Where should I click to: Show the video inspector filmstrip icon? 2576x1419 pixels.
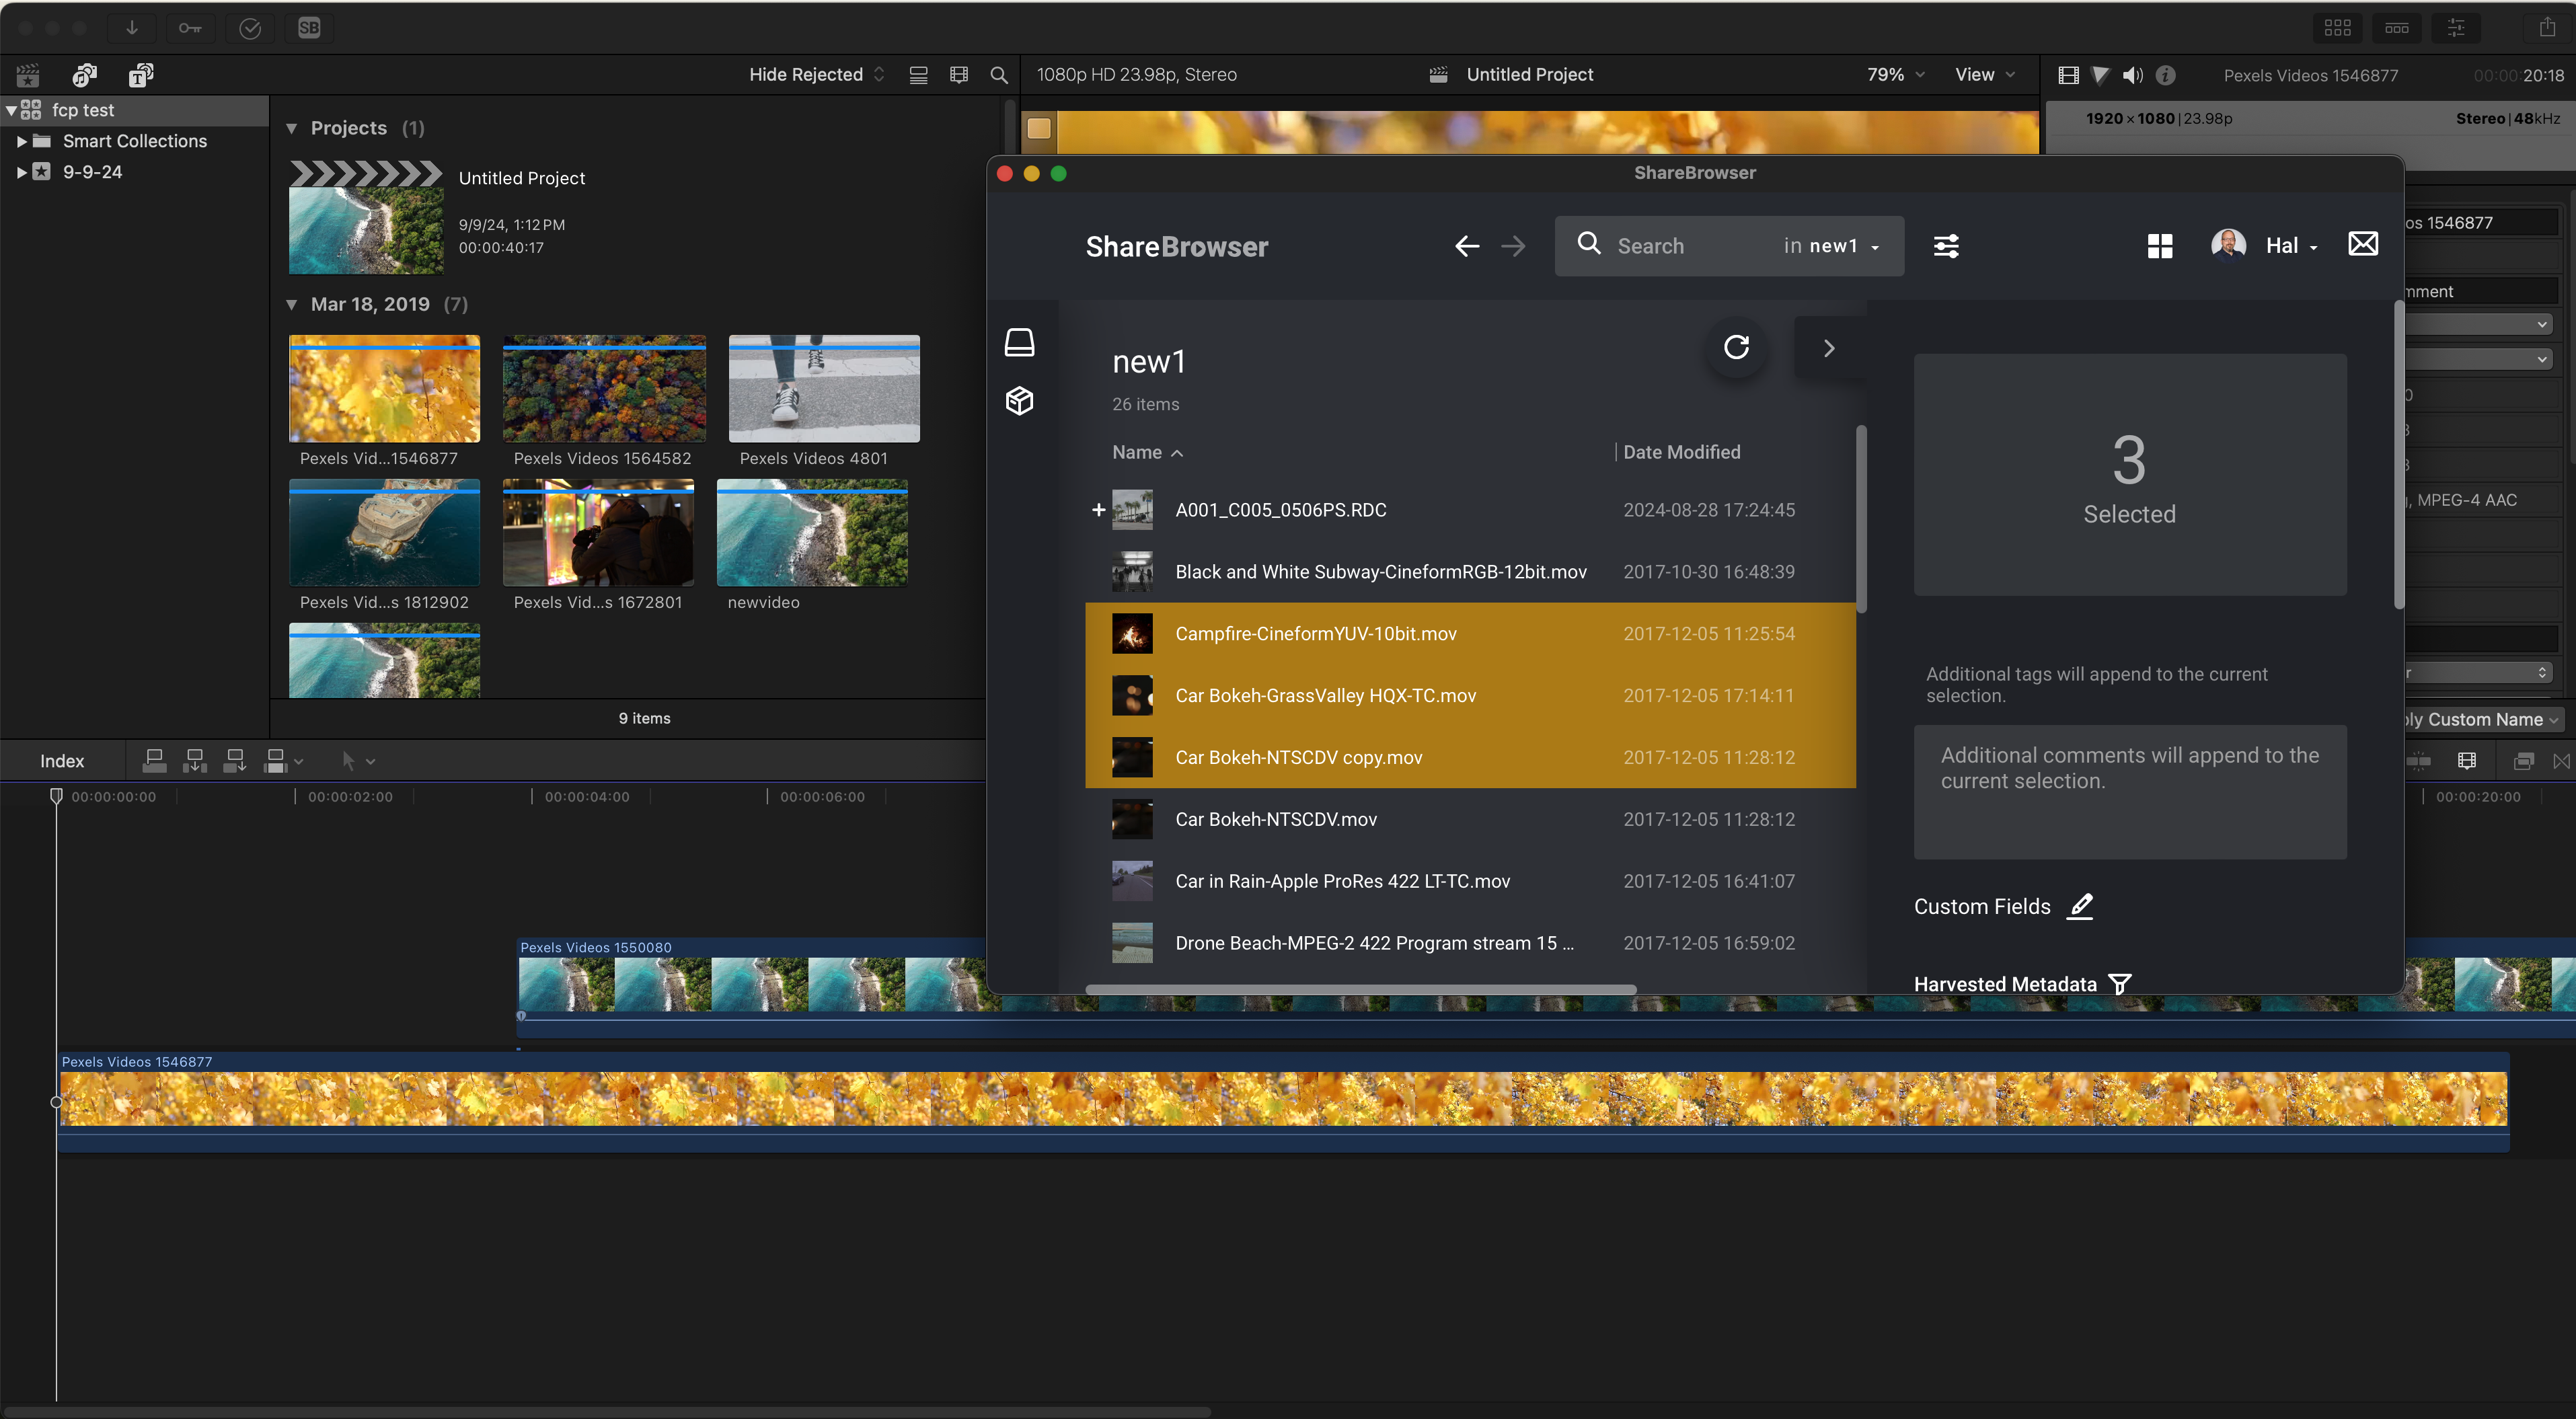[2069, 75]
